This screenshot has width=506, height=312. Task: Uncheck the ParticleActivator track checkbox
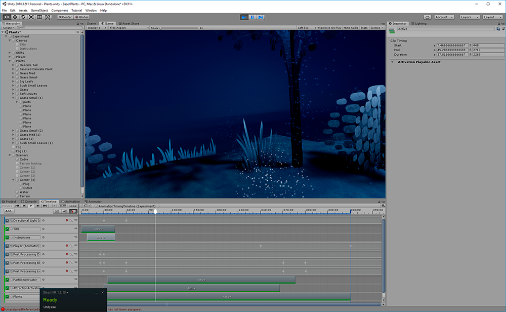click(8, 280)
